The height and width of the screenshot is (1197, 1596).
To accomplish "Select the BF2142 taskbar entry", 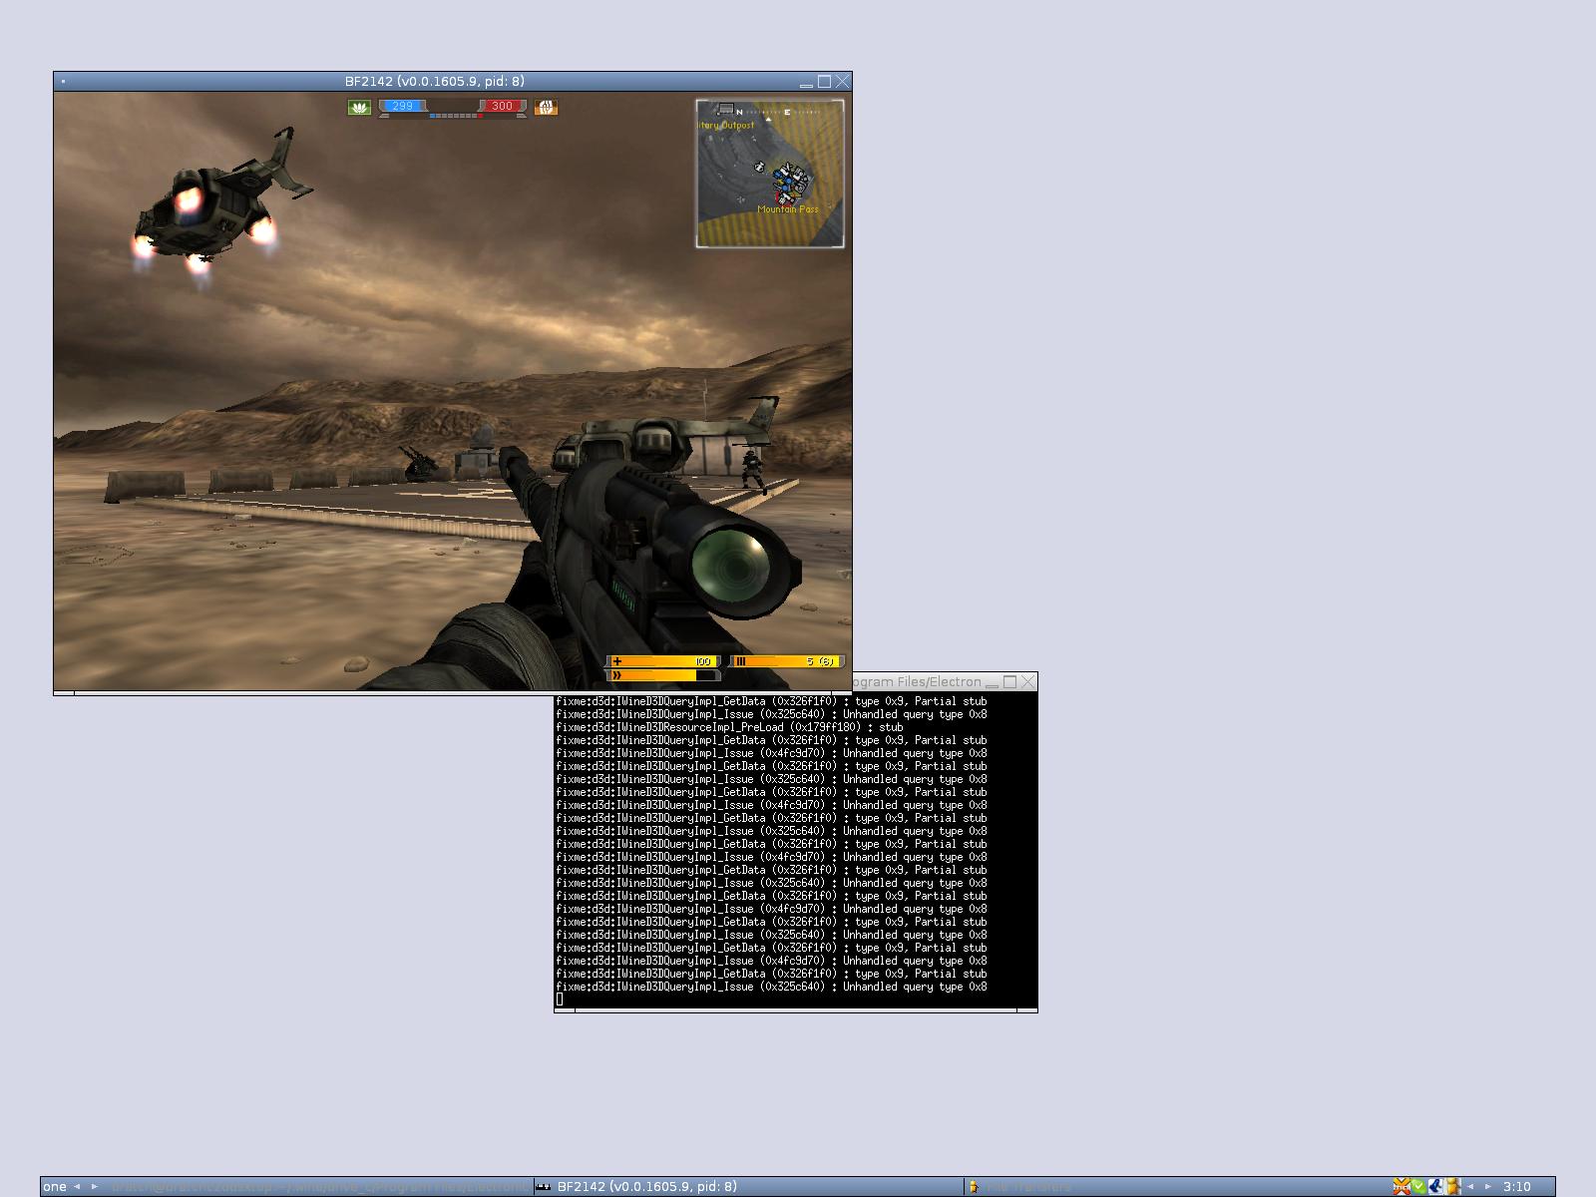I will 748,1187.
